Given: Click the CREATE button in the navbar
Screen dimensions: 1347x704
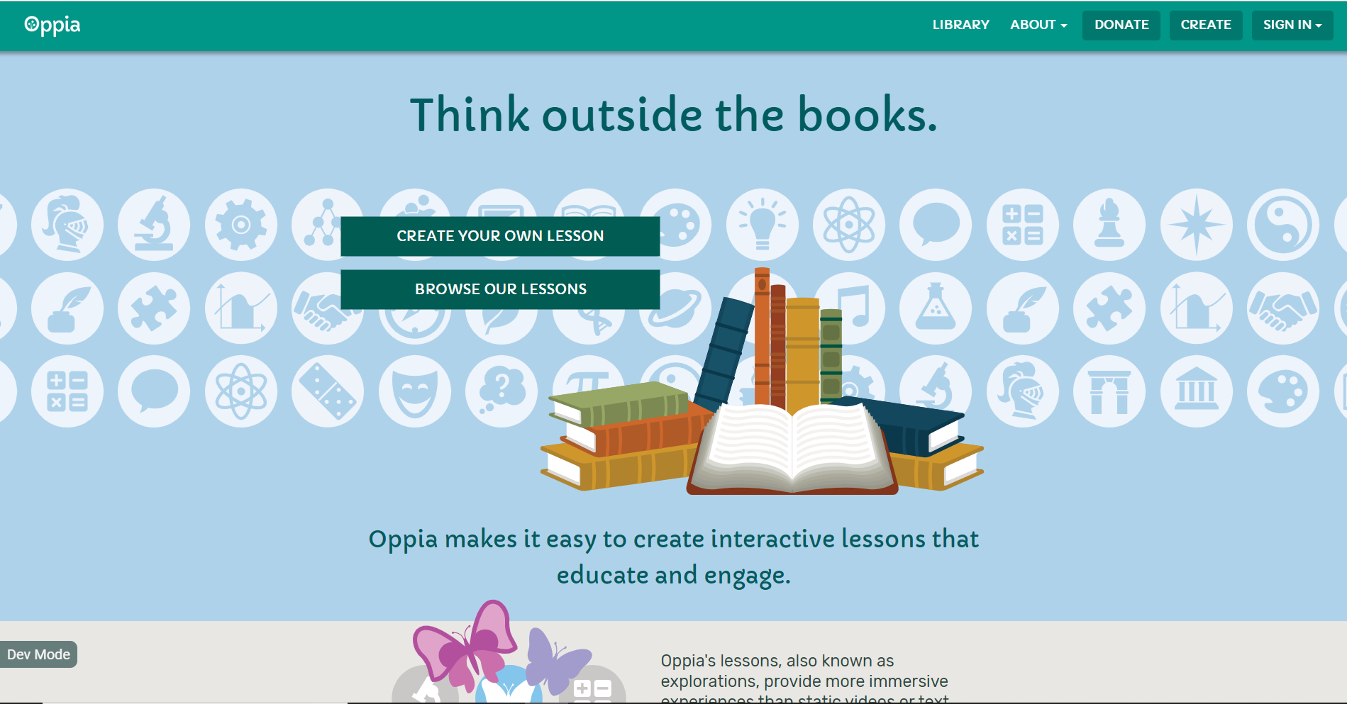Looking at the screenshot, I should point(1206,25).
